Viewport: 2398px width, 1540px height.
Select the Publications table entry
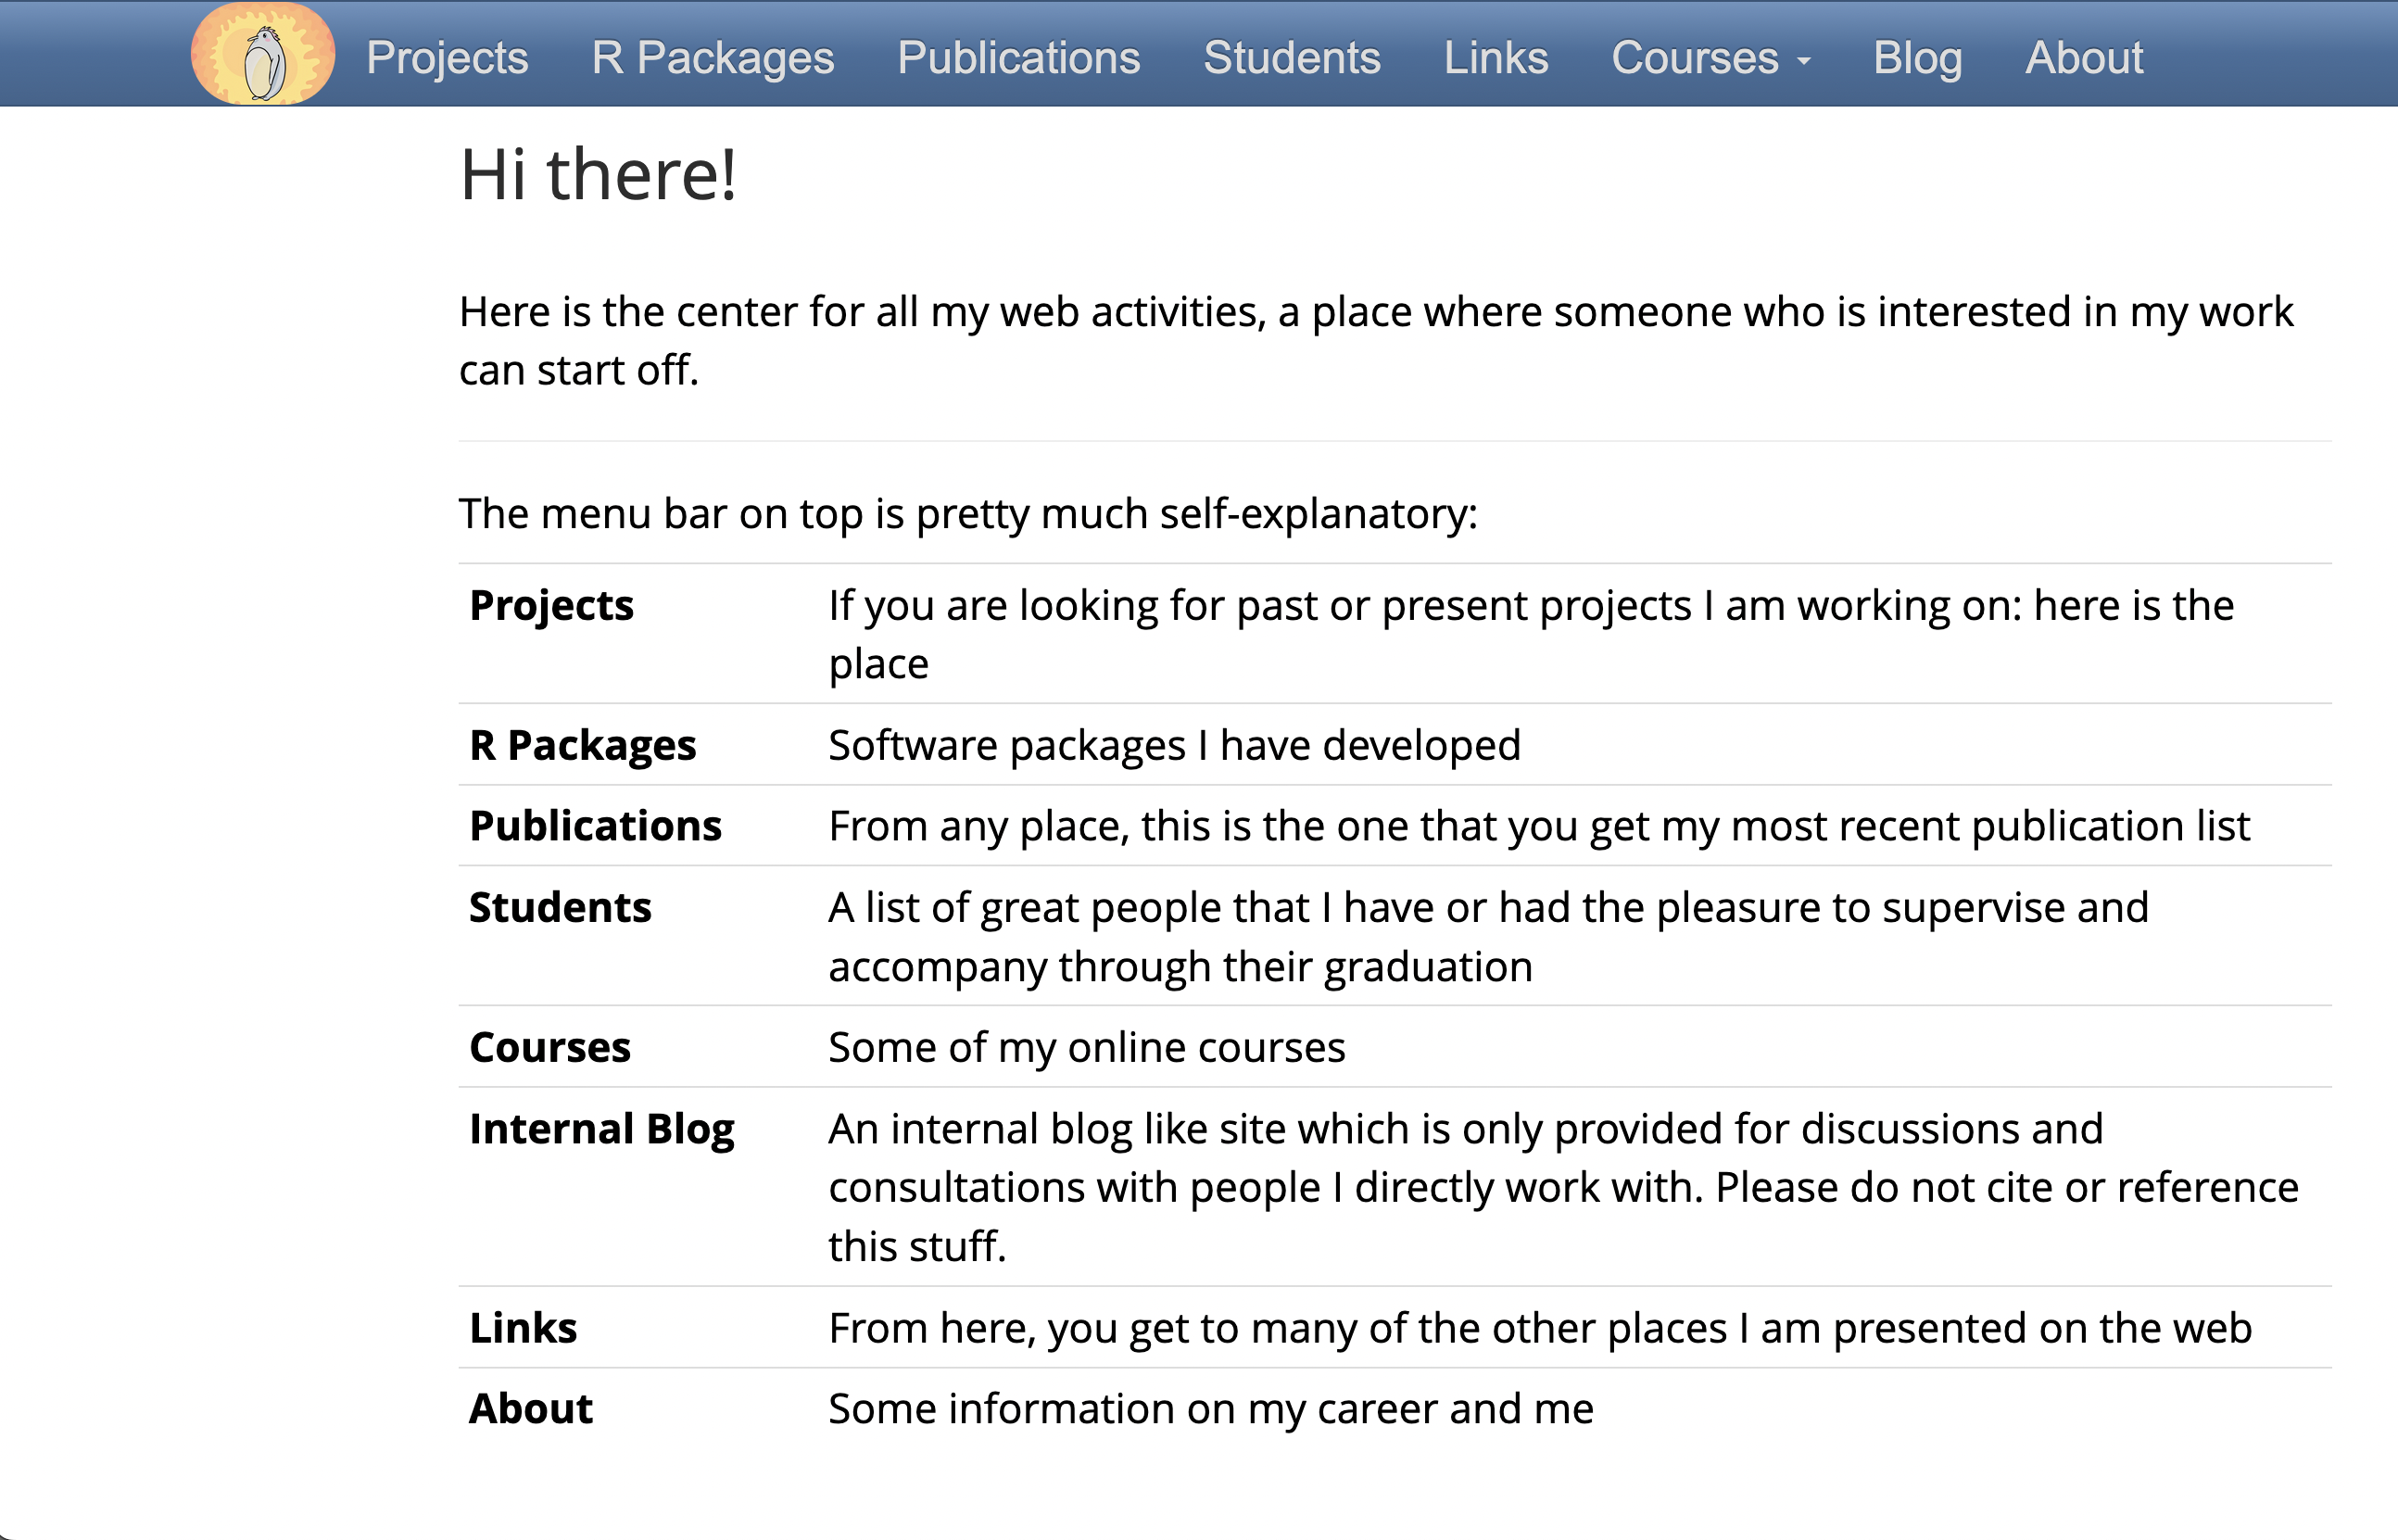coord(595,826)
